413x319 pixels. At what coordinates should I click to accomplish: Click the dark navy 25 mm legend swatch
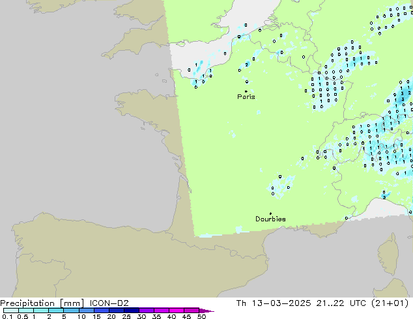(132, 311)
